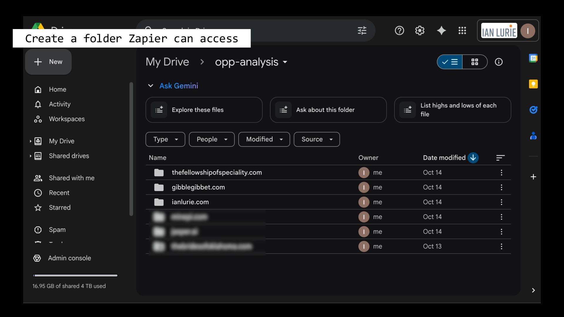Open Google Keep side panel icon
This screenshot has width=564, height=317.
click(533, 84)
